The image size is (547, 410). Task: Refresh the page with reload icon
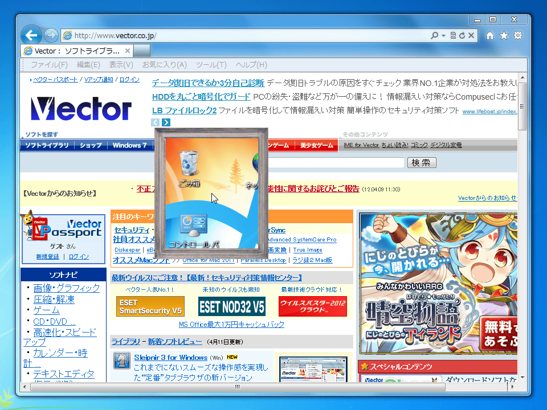click(462, 35)
